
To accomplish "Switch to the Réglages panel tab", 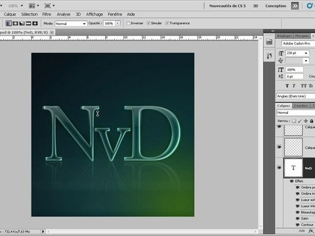I will (x=284, y=36).
